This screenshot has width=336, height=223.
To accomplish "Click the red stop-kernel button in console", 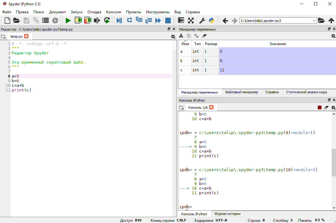I will [320, 107].
